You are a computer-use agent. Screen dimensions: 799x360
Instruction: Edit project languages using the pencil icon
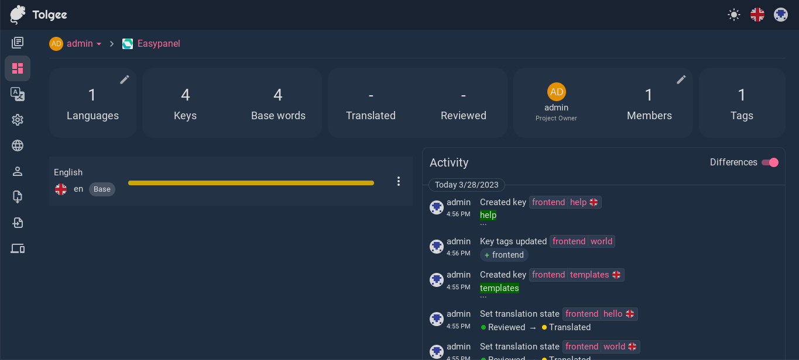pyautogui.click(x=125, y=79)
